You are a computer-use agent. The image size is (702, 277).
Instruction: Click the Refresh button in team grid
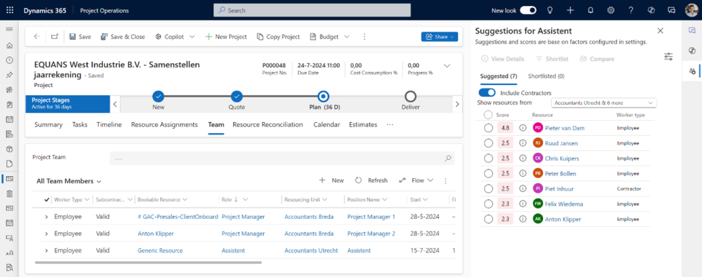tap(371, 180)
